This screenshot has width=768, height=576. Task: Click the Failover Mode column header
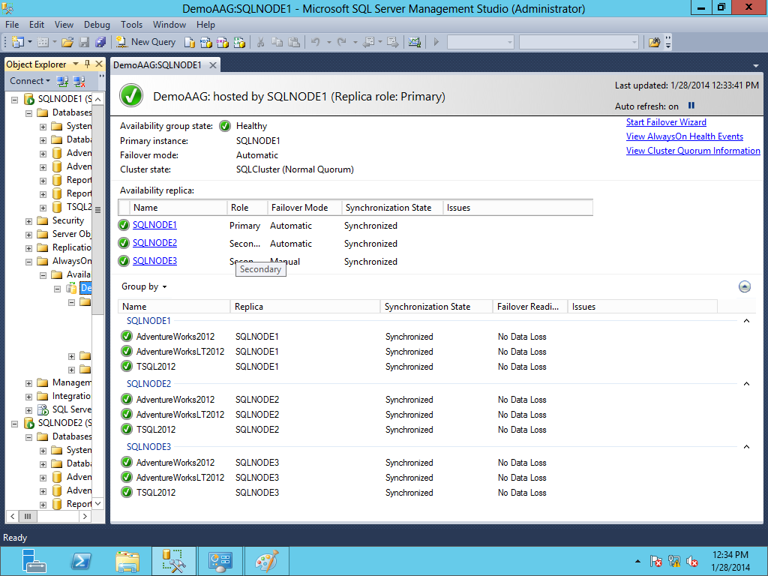(x=304, y=208)
